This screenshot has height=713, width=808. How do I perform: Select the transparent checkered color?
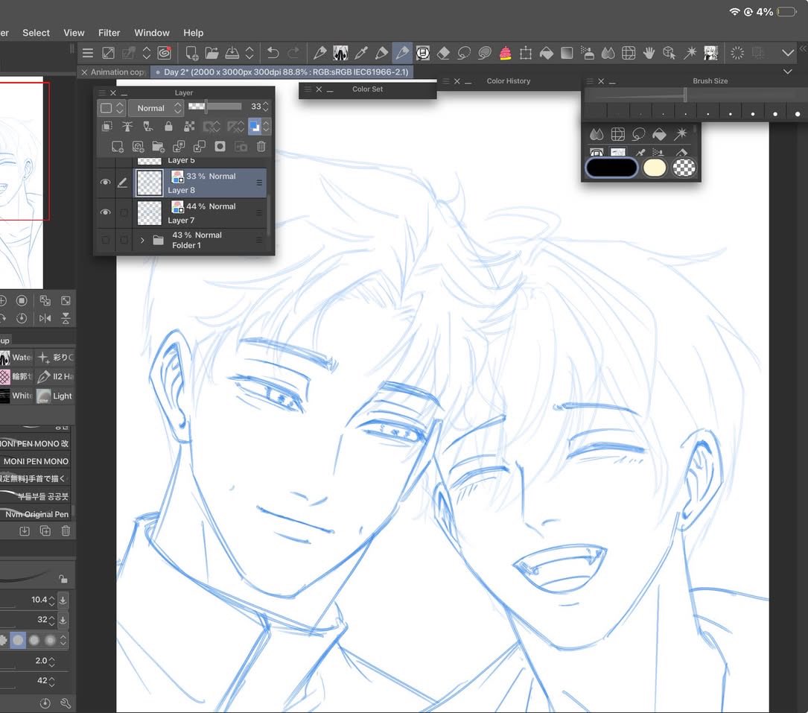684,168
